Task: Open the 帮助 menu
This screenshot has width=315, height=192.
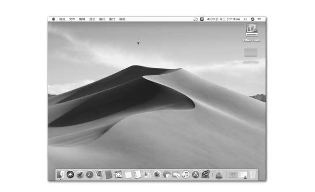Action: coord(122,19)
